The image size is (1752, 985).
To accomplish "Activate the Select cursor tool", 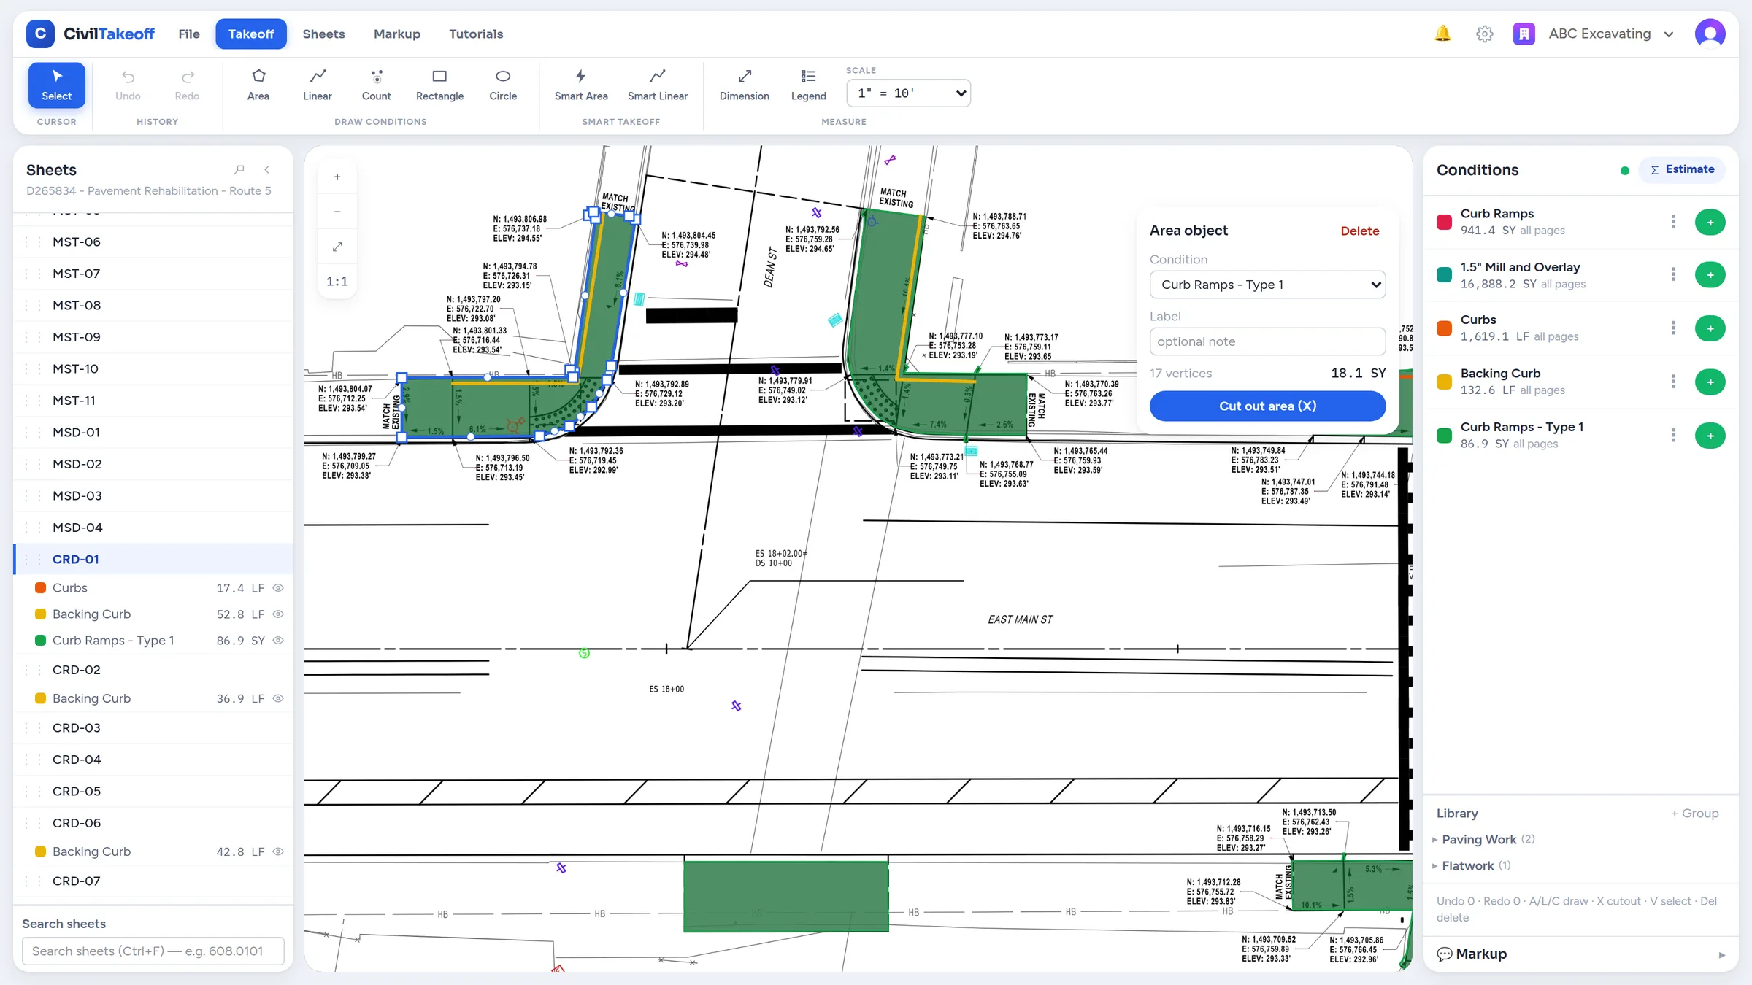I will (57, 85).
